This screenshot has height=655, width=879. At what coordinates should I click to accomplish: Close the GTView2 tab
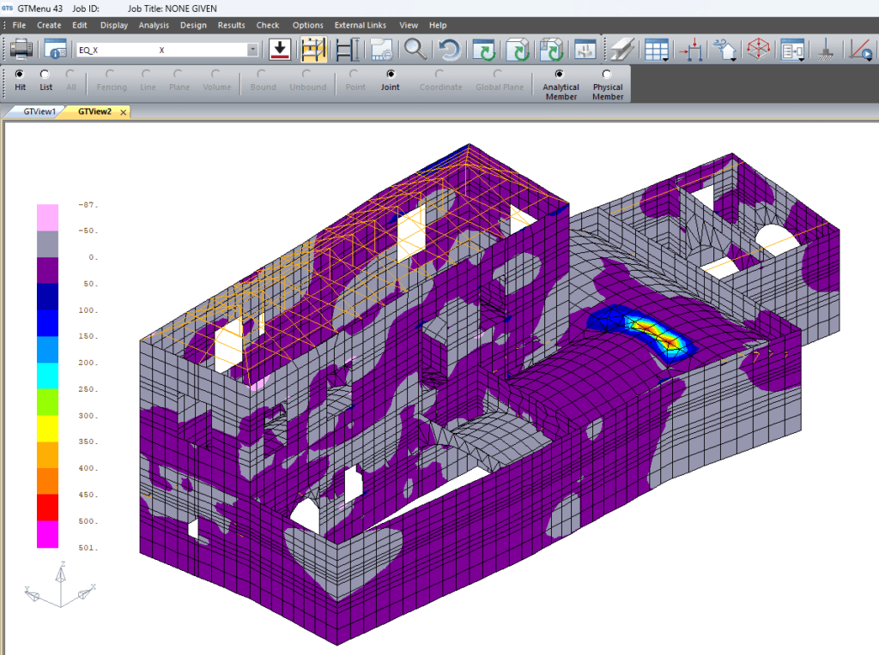click(123, 112)
